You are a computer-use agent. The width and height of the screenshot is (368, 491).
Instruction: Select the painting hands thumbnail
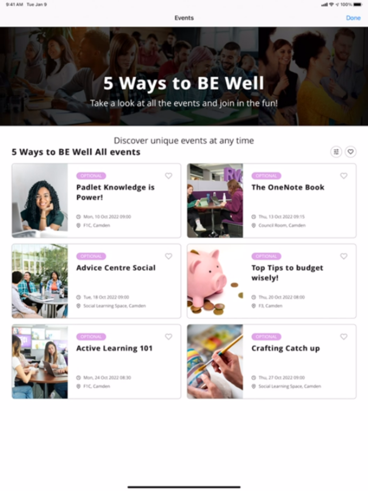click(x=215, y=362)
